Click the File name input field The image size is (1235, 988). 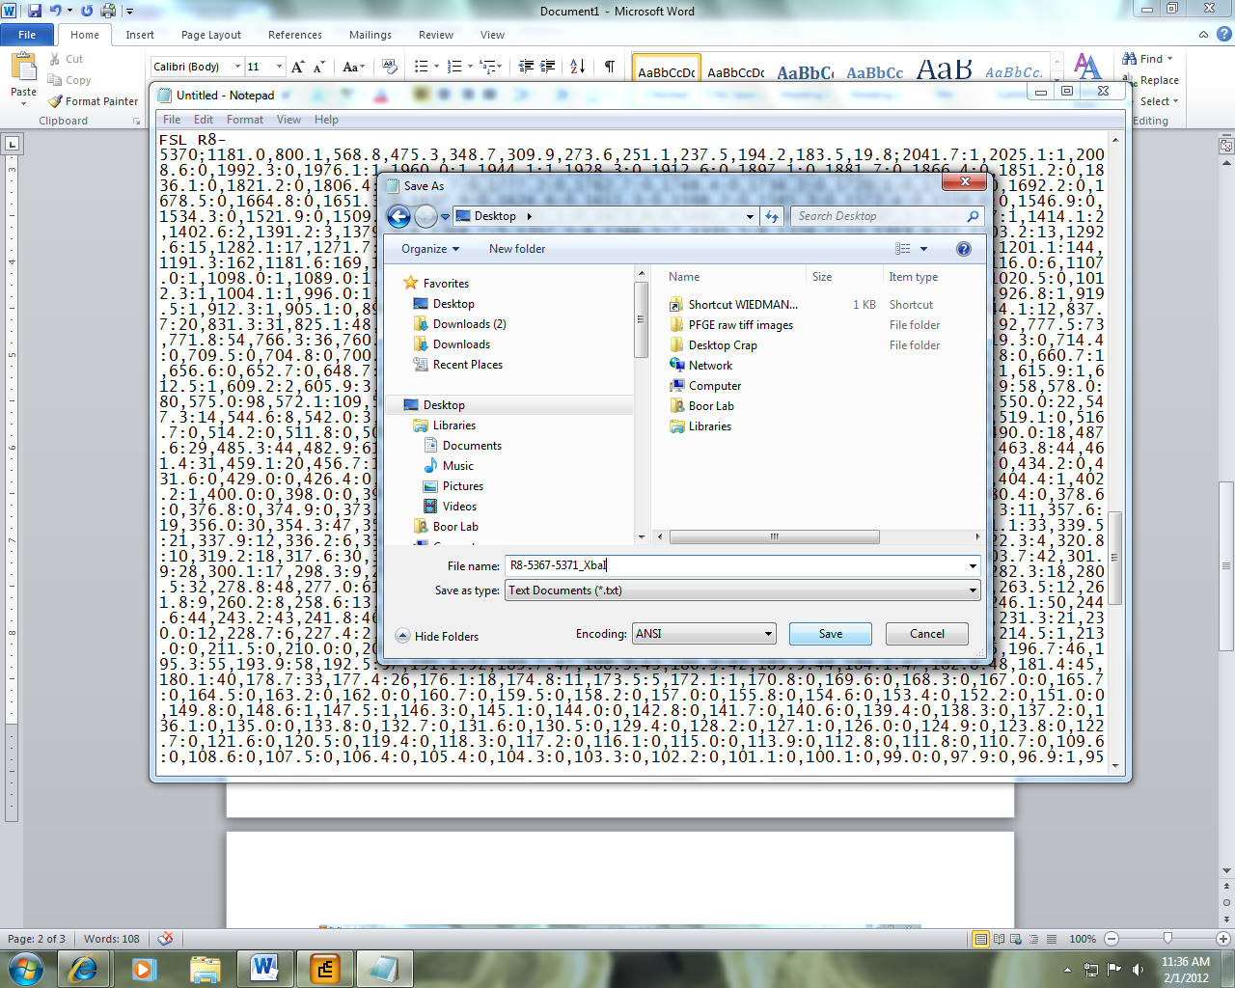point(735,566)
